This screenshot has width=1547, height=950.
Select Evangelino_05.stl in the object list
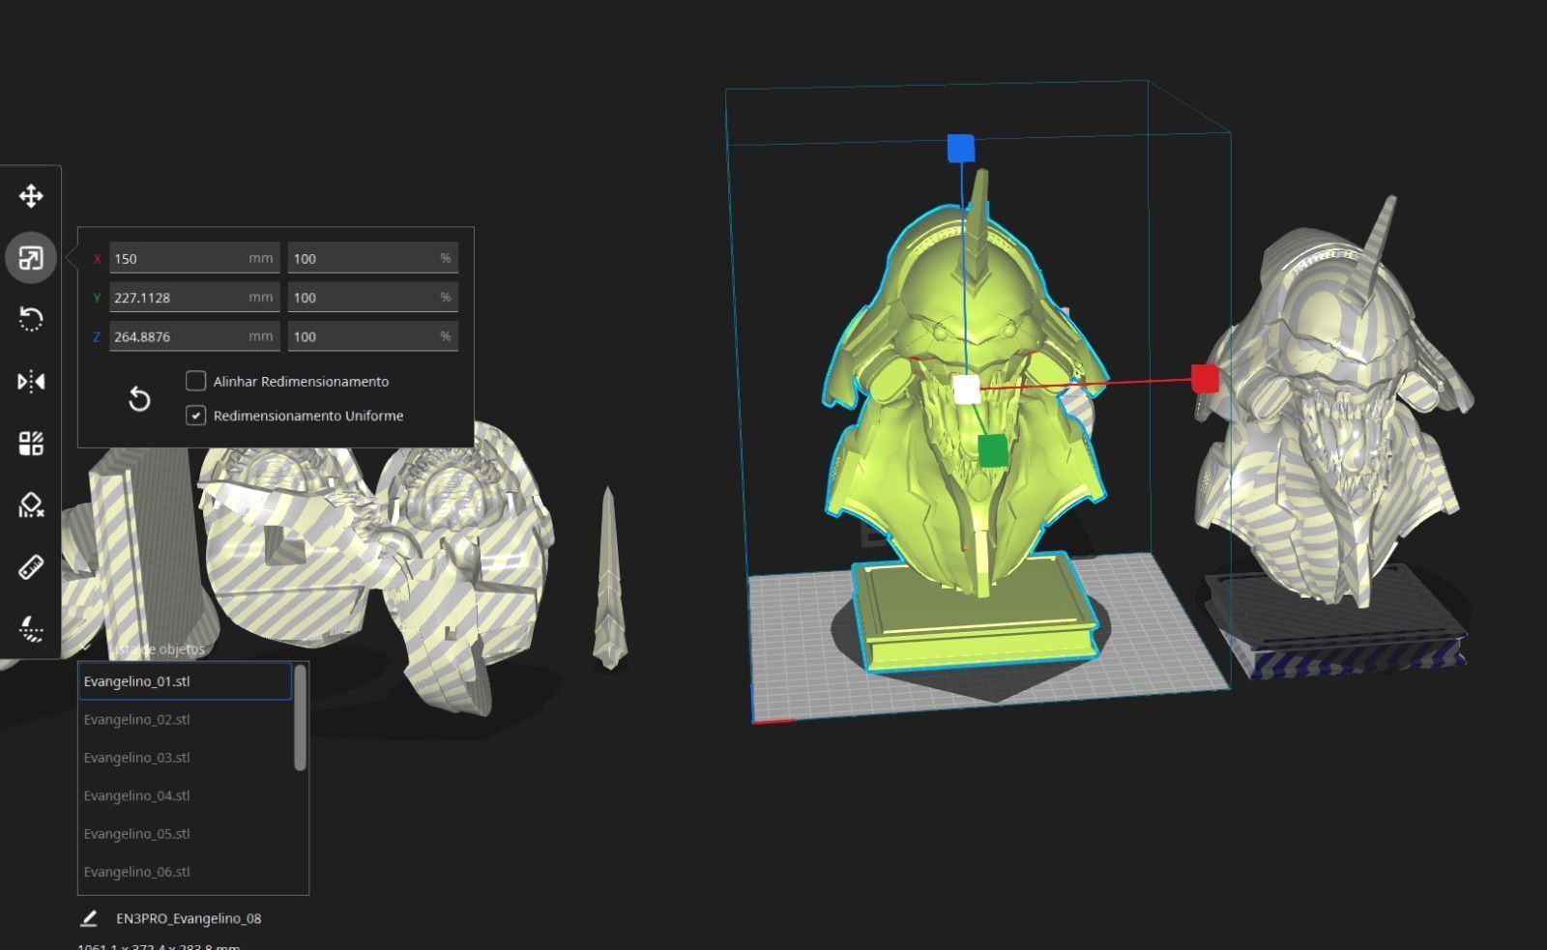point(185,833)
